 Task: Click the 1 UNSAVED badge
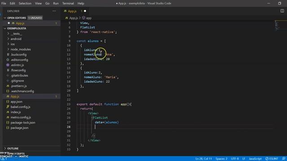[x=35, y=18]
